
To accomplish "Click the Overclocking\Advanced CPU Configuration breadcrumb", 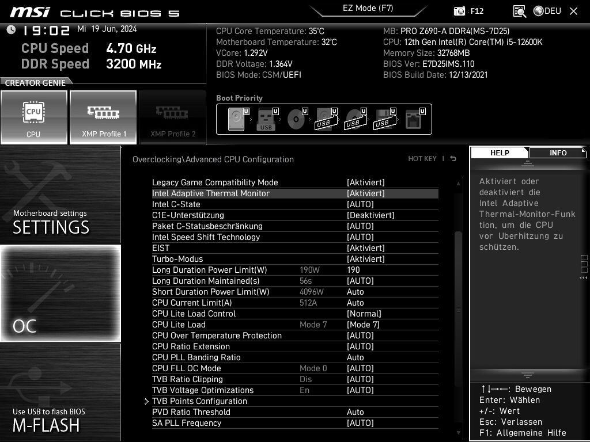I will coord(213,159).
